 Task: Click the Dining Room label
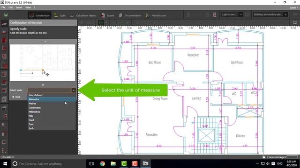160,98
